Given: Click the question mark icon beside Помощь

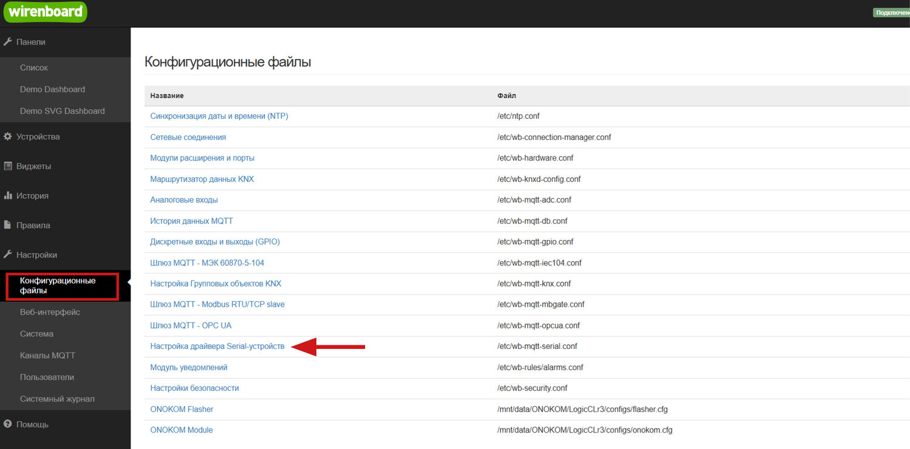Looking at the screenshot, I should click(8, 424).
